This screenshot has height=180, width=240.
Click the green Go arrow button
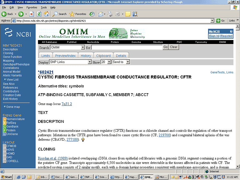coord(220,20)
